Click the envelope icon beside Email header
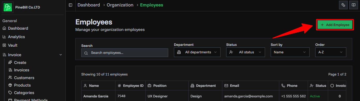Viewport: 360px width, 101px height. click(x=226, y=86)
